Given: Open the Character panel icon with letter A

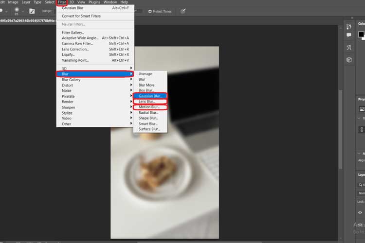Looking at the screenshot, I should (x=349, y=48).
